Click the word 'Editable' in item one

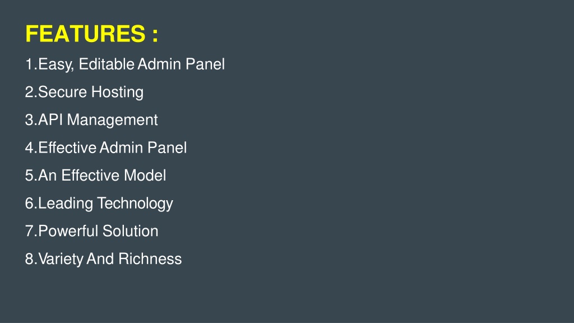coord(107,64)
